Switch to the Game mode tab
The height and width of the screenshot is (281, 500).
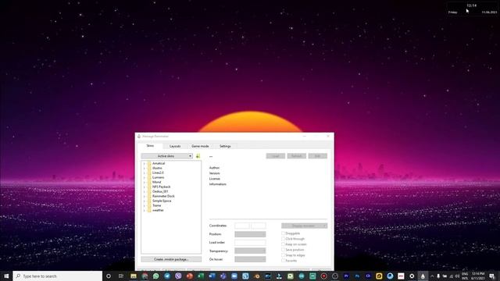(200, 146)
